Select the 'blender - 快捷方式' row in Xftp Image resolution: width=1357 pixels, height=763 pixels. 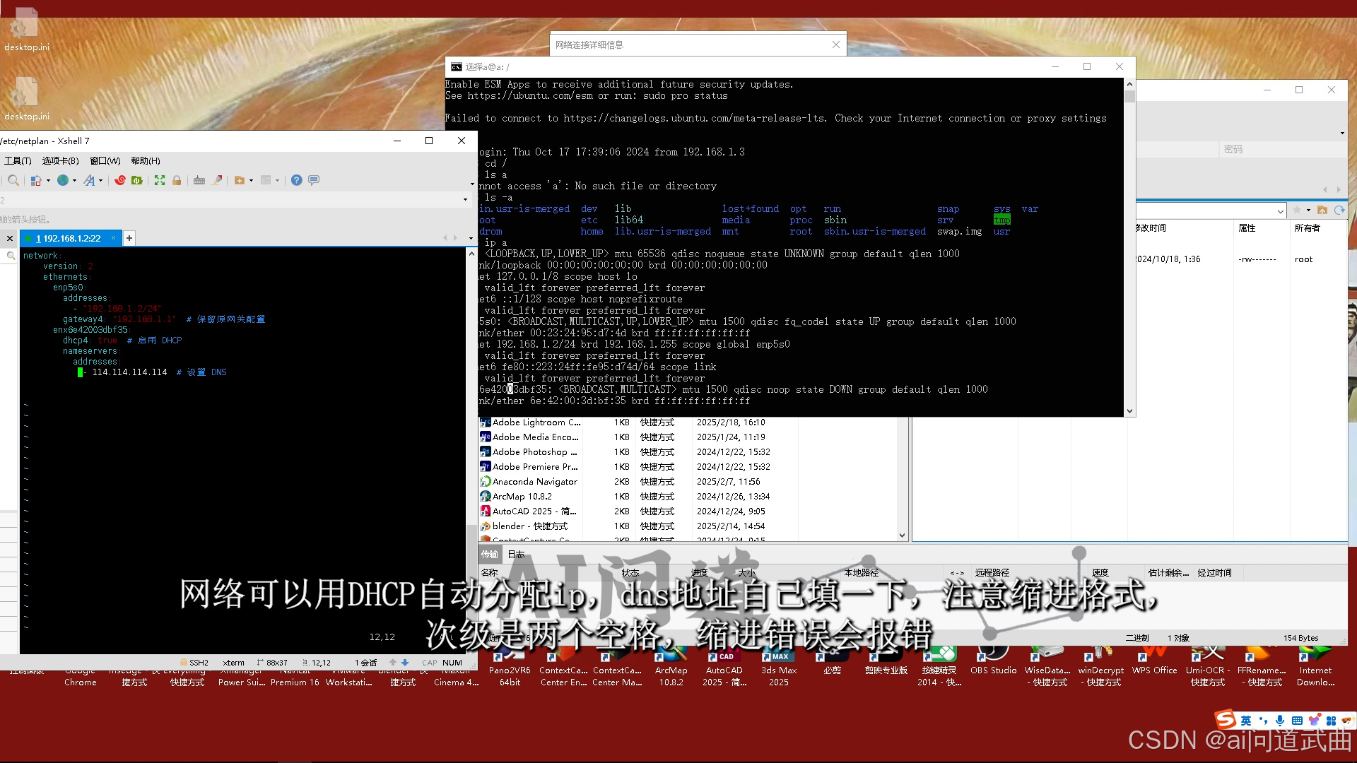(x=688, y=526)
